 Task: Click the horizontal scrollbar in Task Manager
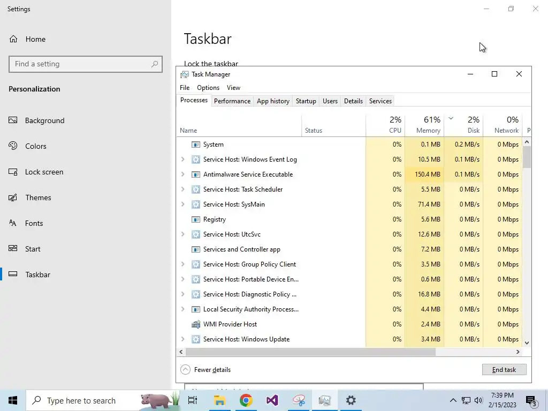310,352
